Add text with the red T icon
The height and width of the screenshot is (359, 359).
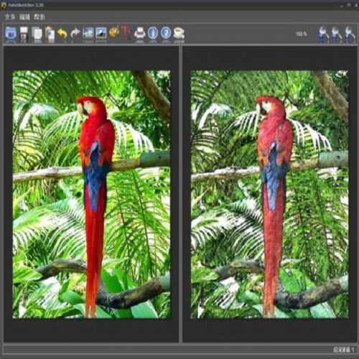(126, 33)
